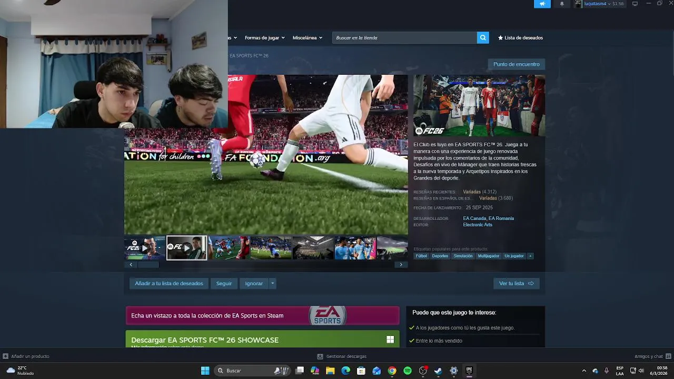Open publisher Electronic Arts link
Image resolution: width=674 pixels, height=379 pixels.
[x=478, y=225]
